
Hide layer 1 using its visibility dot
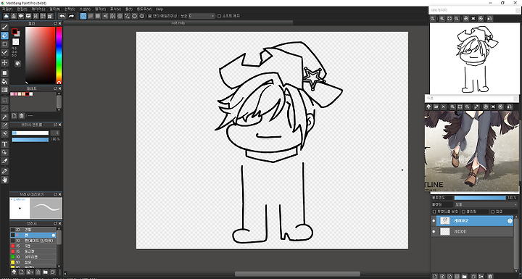[434, 231]
